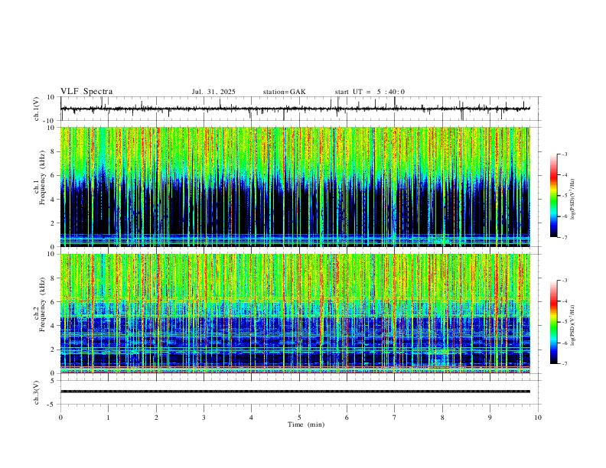Click the "8" kHz tick on ch.1 frequency axis
This screenshot has width=606, height=468.
(x=54, y=151)
